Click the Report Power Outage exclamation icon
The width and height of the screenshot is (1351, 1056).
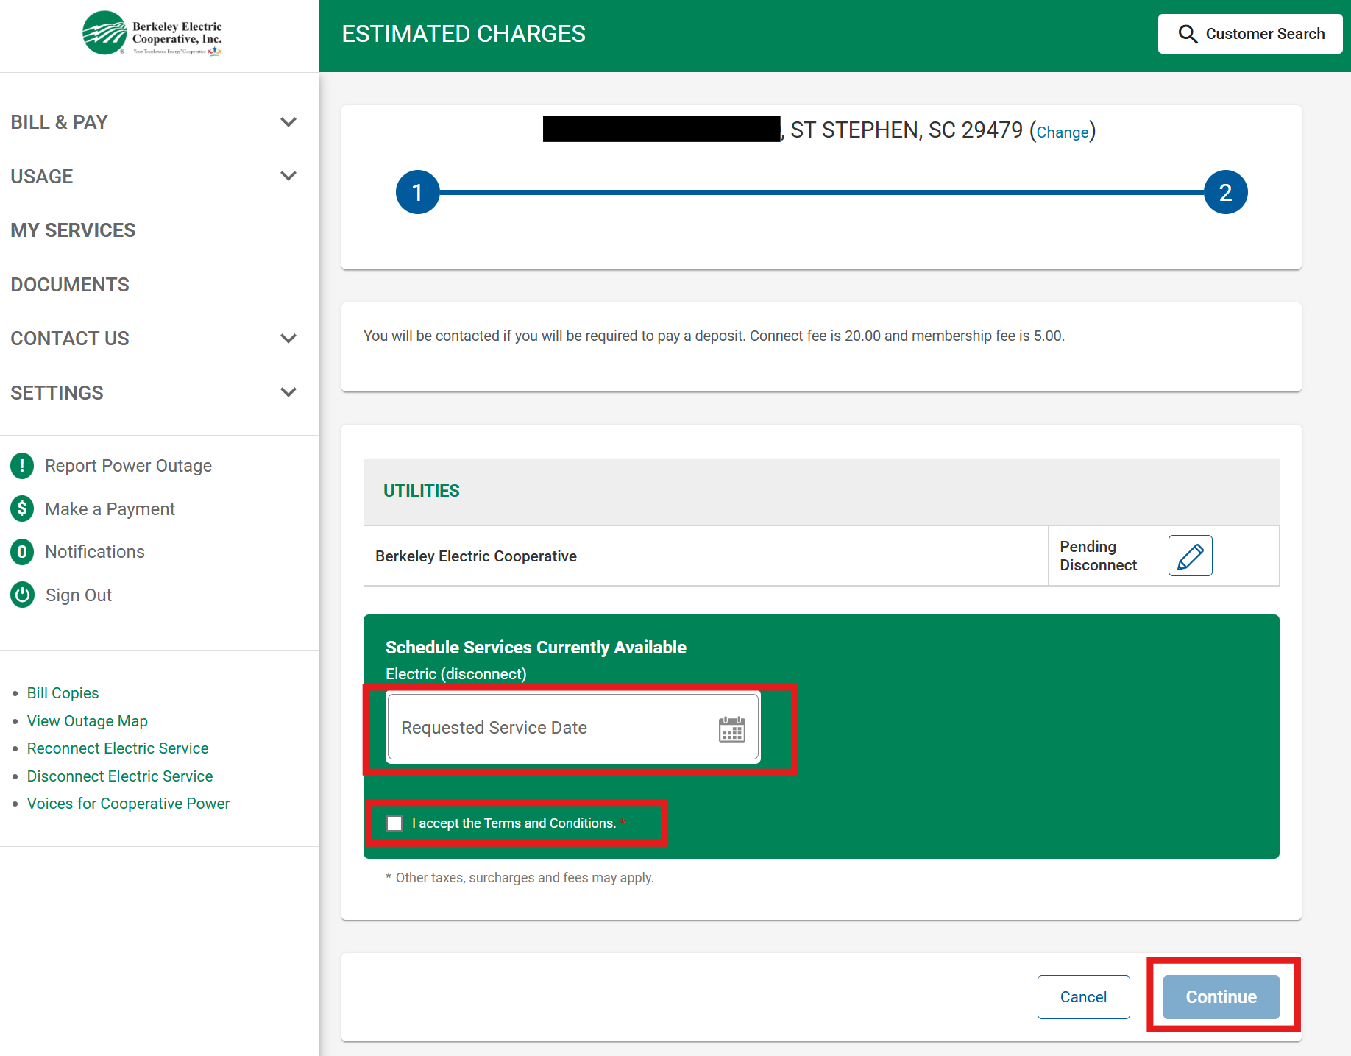pyautogui.click(x=22, y=466)
